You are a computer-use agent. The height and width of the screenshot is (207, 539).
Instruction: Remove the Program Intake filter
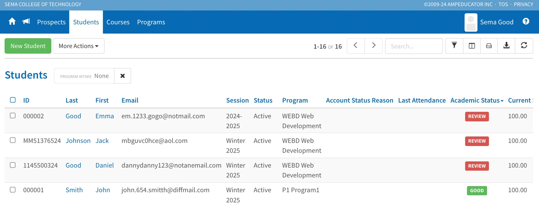pos(123,76)
